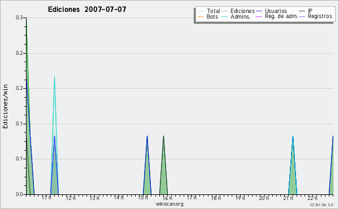Click the '0.3' y-axis value
This screenshot has height=209, width=339.
(19, 18)
